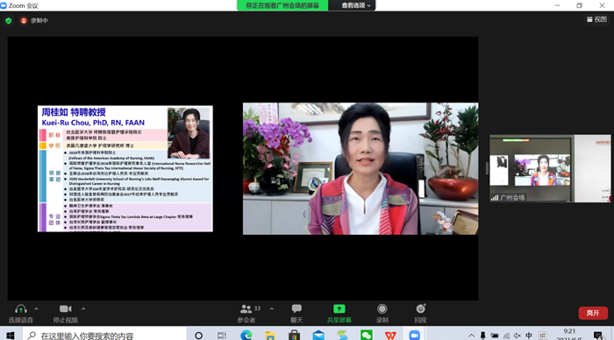614x340 pixels.
Task: Open File Explorer from the taskbar
Action: (270, 336)
